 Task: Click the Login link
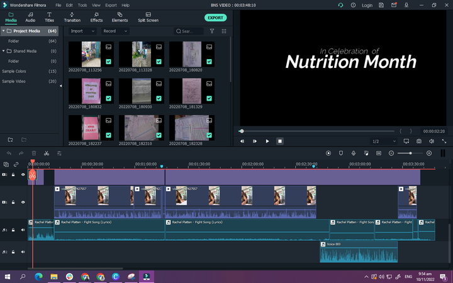click(367, 5)
